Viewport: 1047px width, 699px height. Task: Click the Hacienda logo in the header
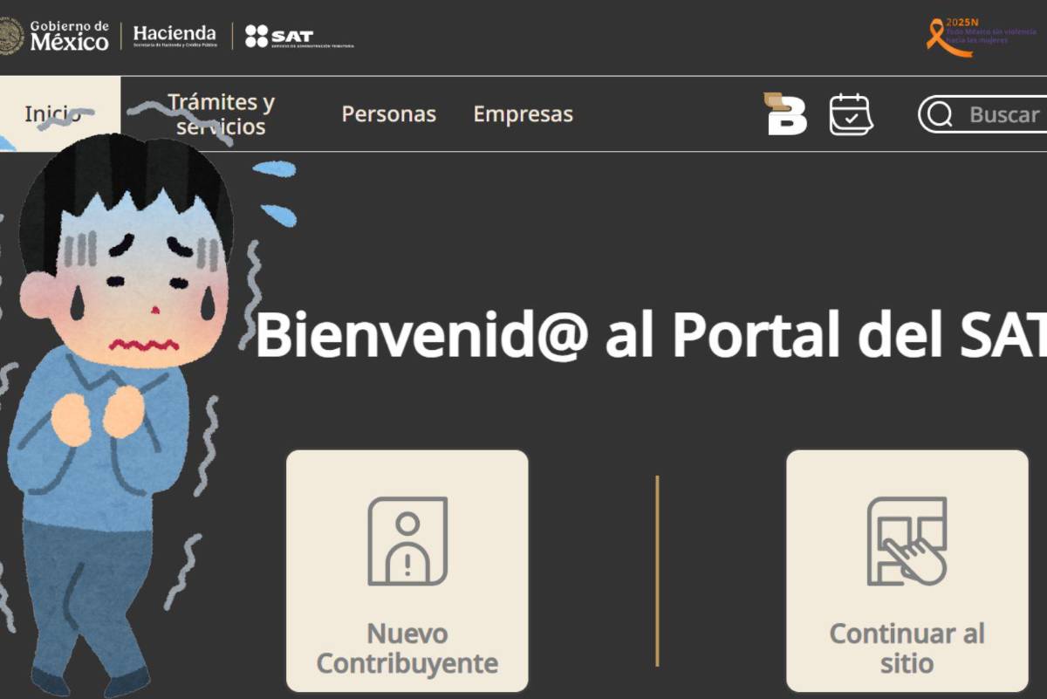pyautogui.click(x=174, y=36)
